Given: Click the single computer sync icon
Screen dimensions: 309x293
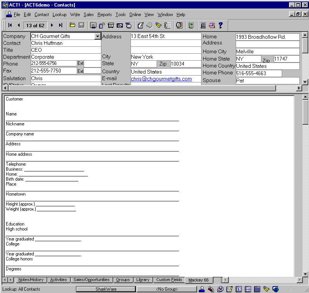Looking at the screenshot, I should [203, 25].
